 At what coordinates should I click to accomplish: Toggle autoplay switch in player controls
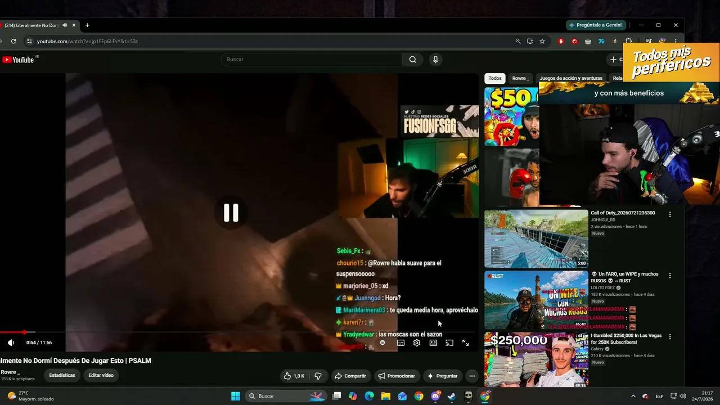click(x=382, y=343)
